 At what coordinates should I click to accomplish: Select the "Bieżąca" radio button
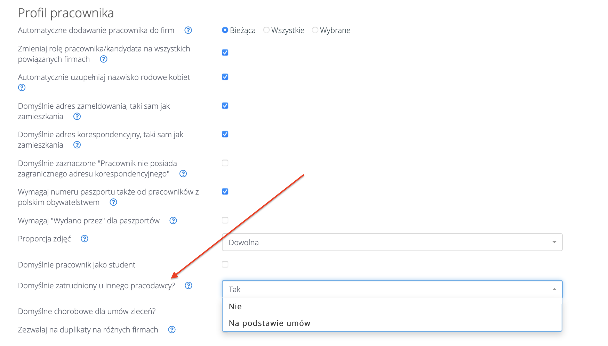(225, 30)
